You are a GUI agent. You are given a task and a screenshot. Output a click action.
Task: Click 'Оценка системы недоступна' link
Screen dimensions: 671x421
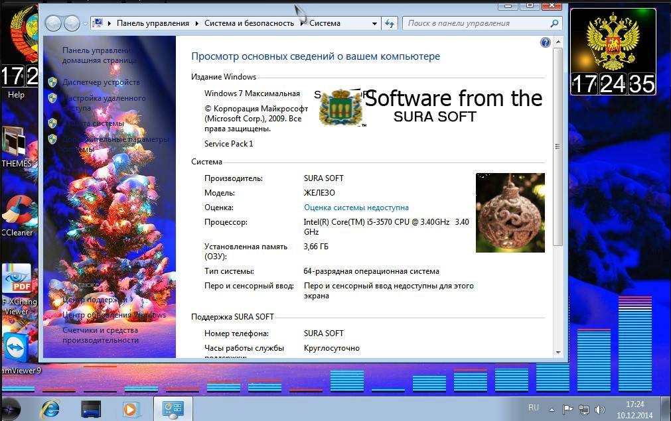click(356, 208)
